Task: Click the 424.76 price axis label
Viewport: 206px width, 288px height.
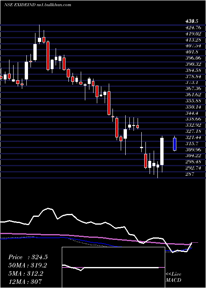Action: [x=193, y=28]
